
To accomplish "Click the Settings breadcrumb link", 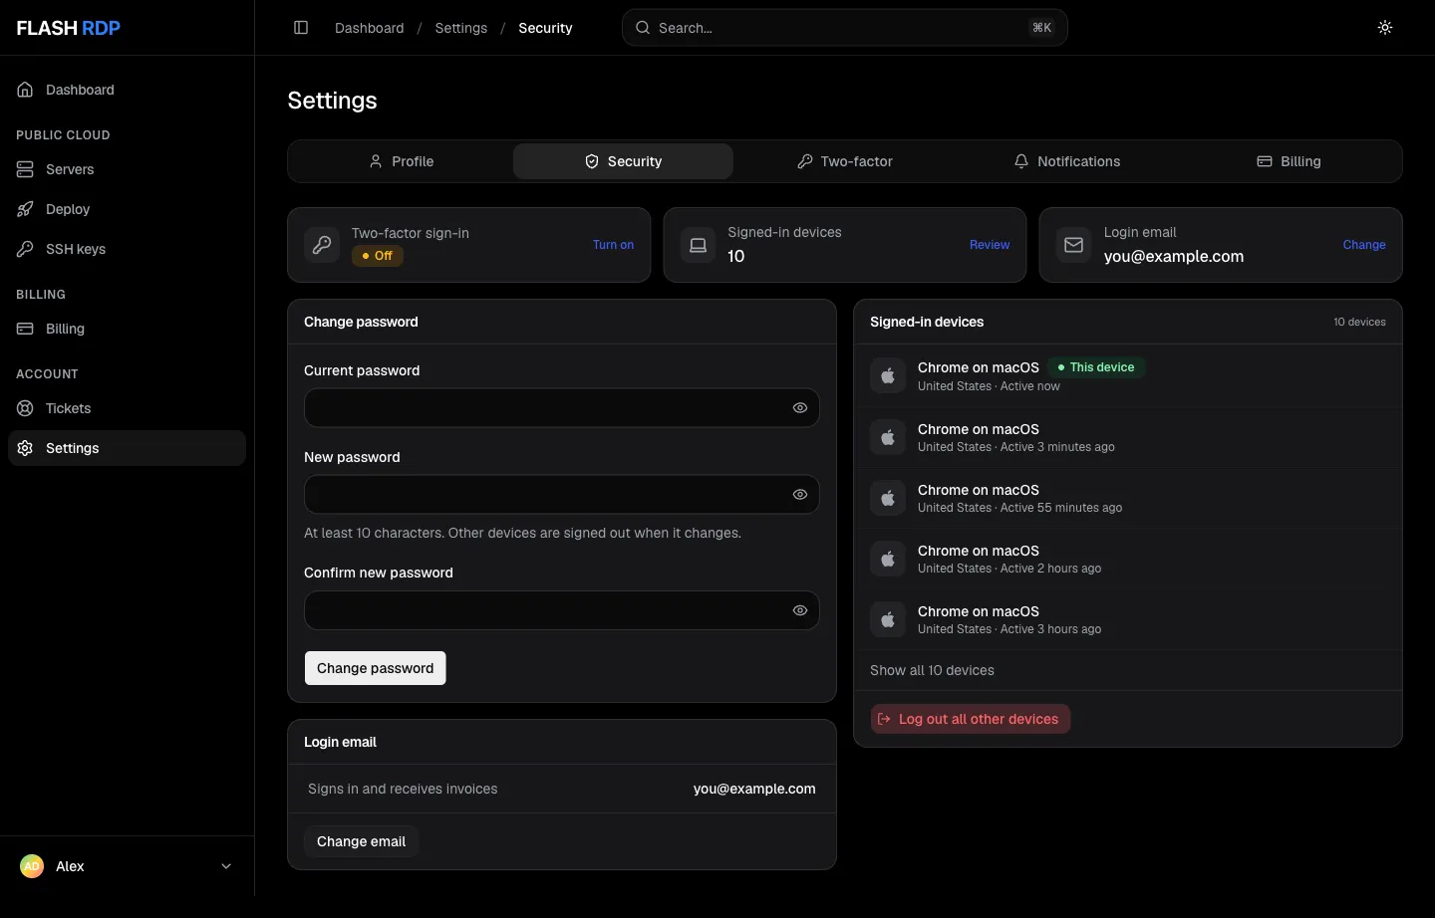I will point(461,28).
